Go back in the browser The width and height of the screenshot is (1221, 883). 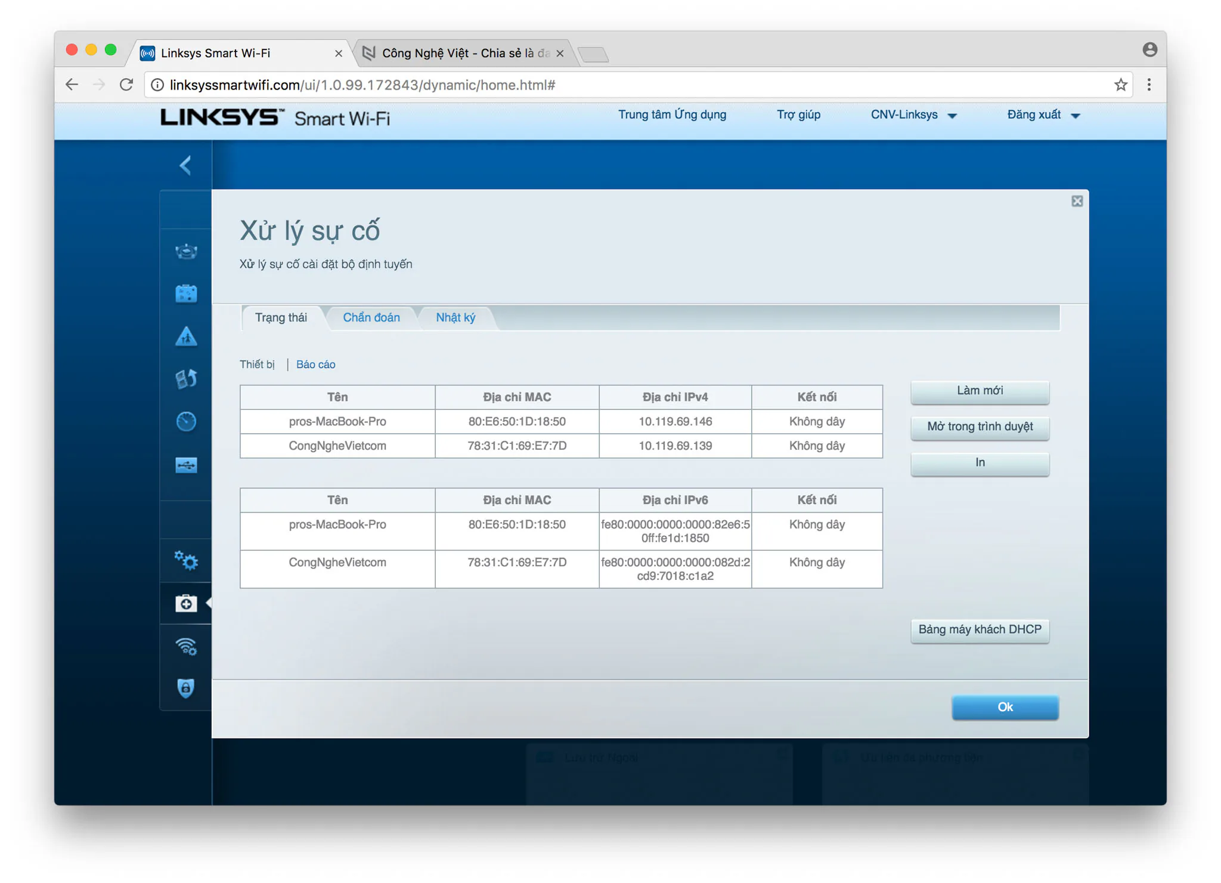72,85
